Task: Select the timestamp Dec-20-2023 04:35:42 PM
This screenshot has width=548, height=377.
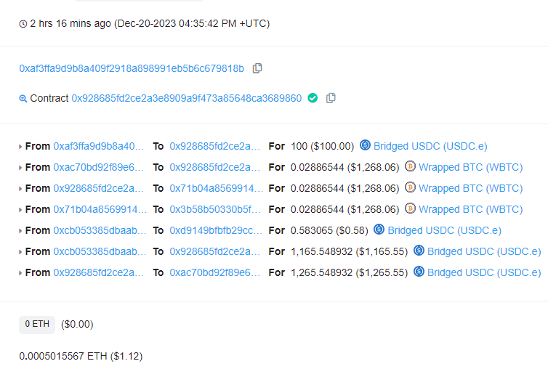Action: (x=177, y=23)
